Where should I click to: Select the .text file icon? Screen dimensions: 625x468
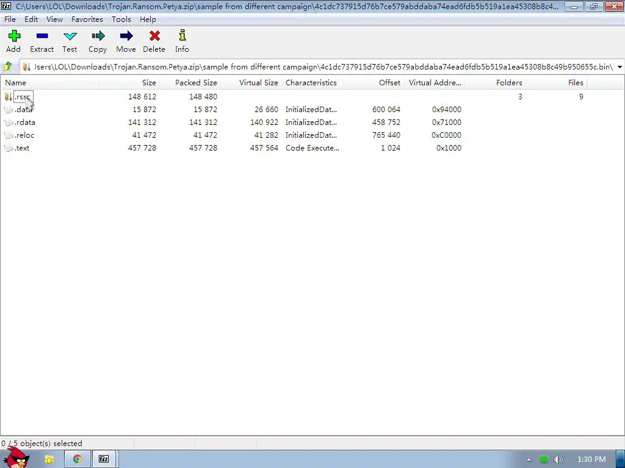(9, 147)
